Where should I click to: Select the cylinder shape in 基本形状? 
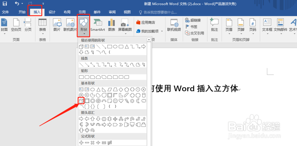pos(144,95)
